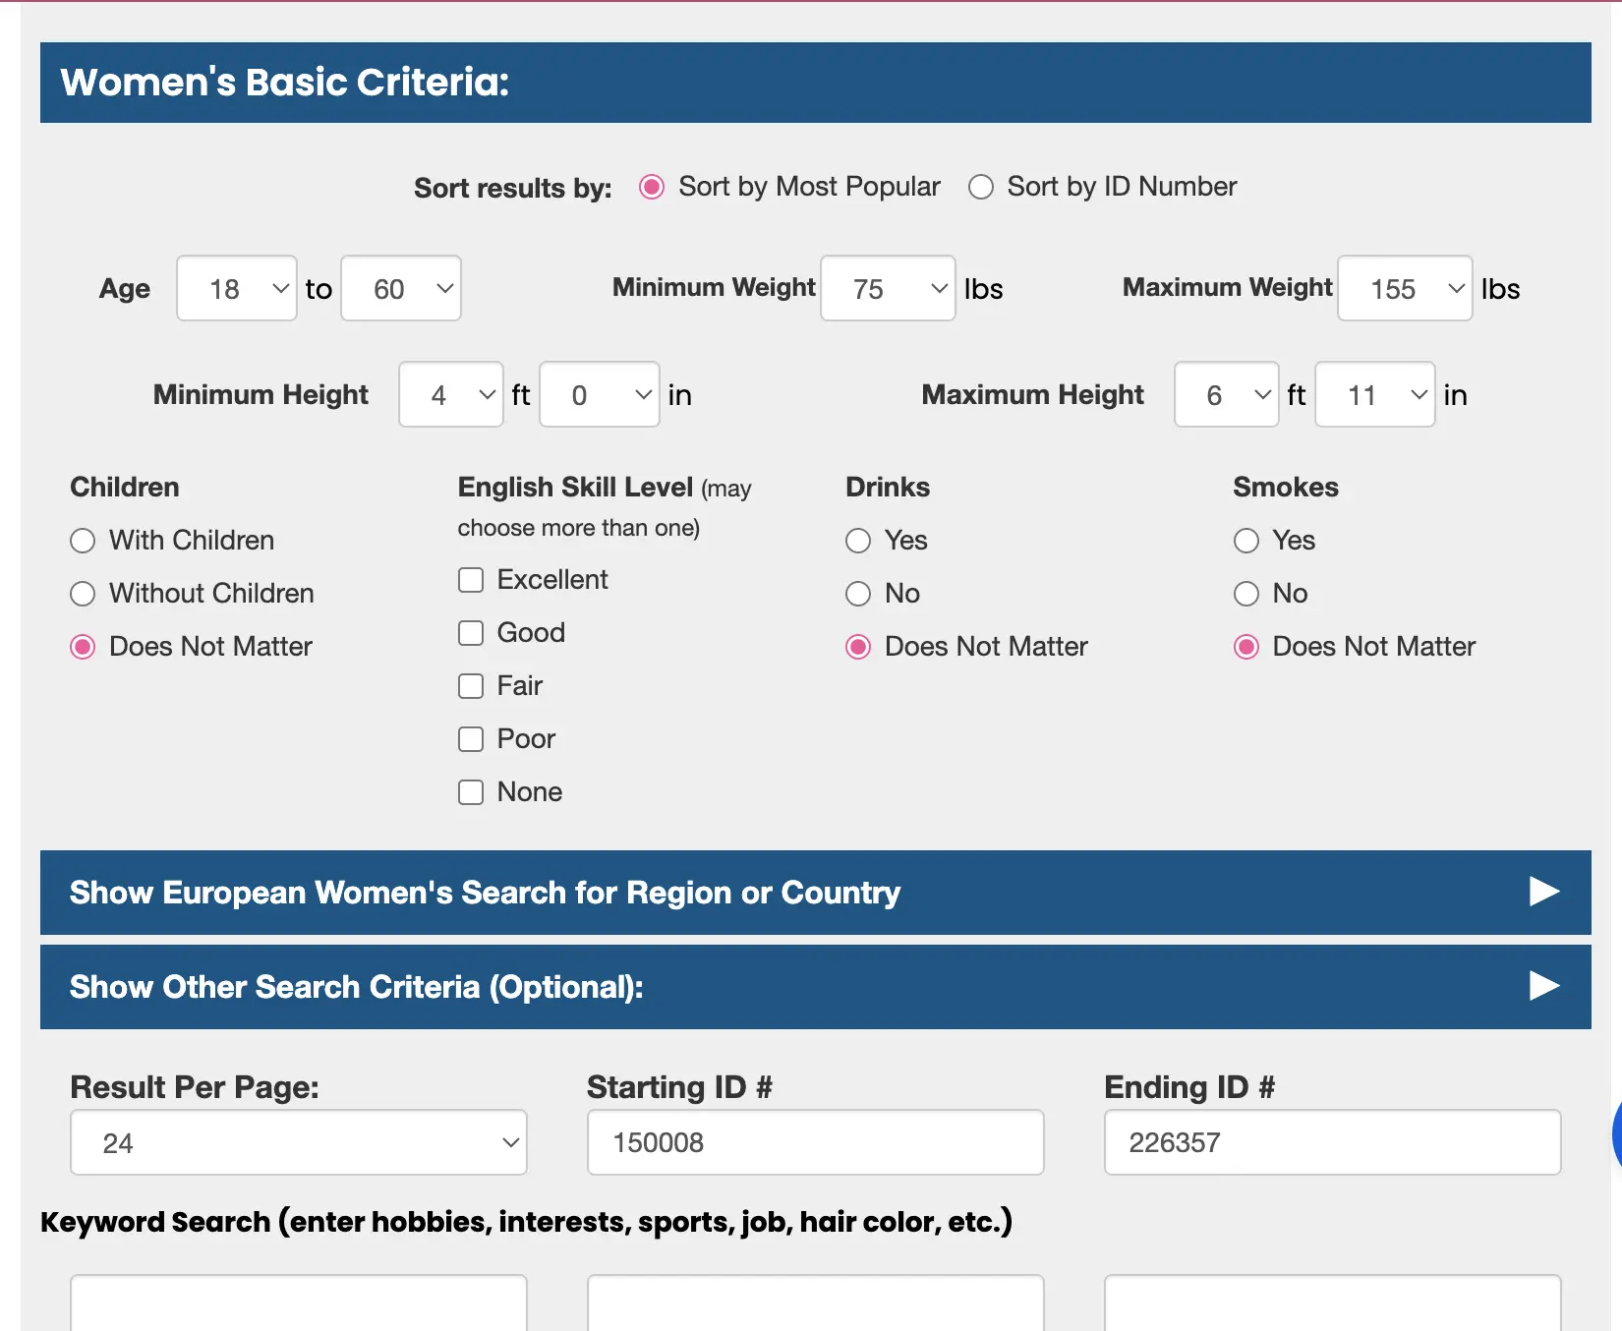Screen dimensions: 1622x1331
Task: Pick No under Drinks
Action: [858, 594]
